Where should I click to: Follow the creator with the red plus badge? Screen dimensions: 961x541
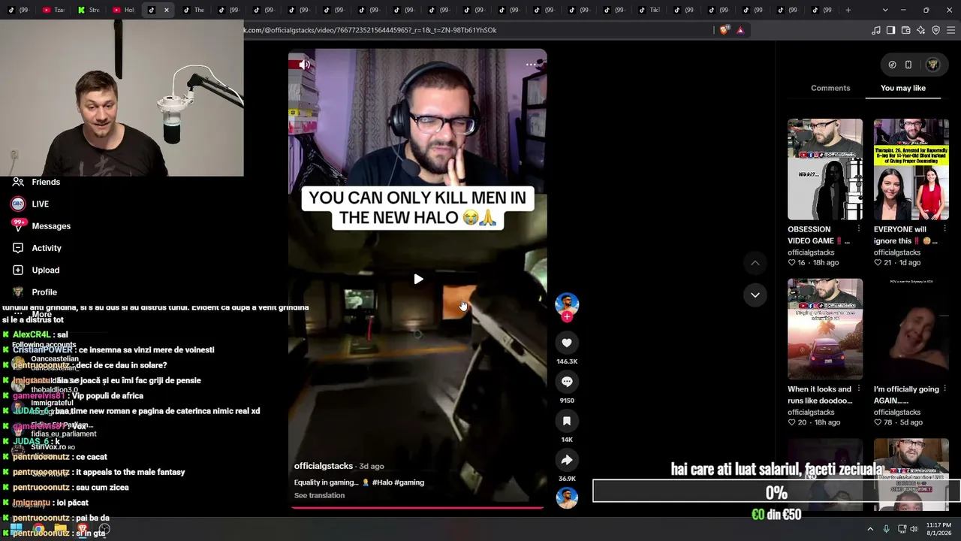point(567,317)
